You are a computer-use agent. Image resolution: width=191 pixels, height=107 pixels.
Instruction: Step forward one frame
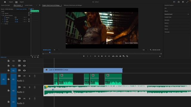(105, 56)
